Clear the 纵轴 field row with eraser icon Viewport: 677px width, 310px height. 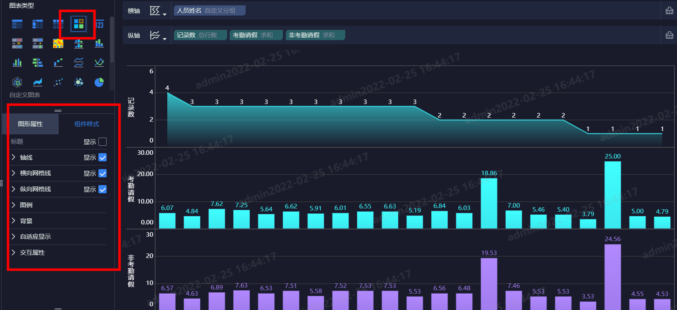point(669,35)
